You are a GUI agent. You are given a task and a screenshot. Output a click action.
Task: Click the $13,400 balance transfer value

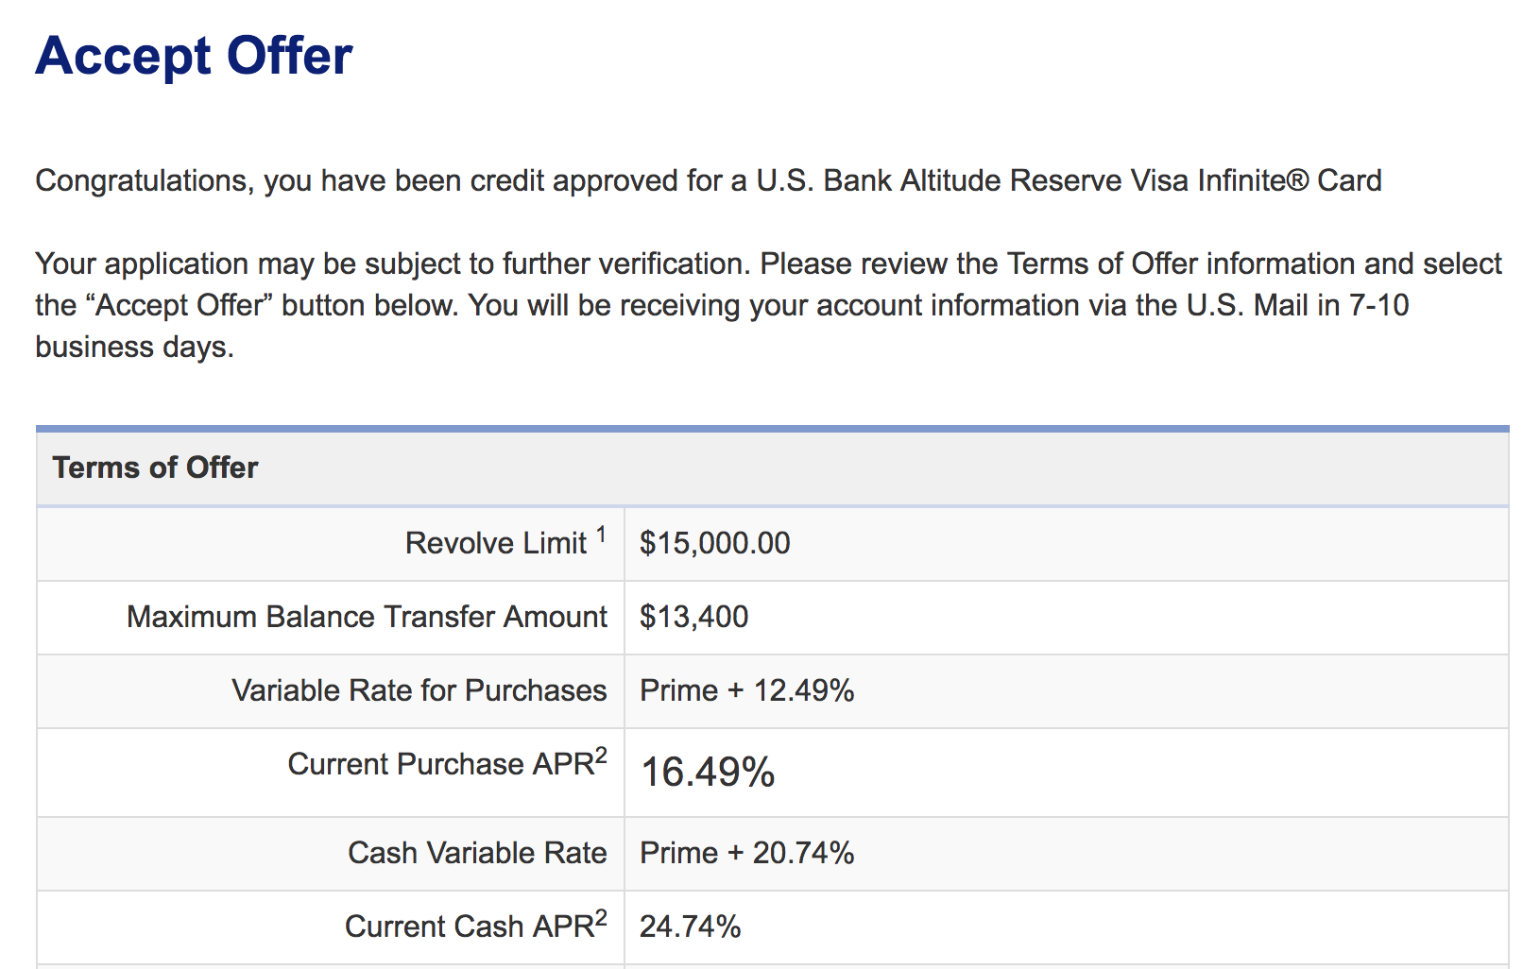[x=693, y=617]
